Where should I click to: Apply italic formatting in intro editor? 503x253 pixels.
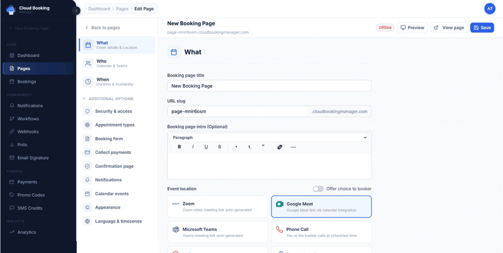click(x=193, y=147)
